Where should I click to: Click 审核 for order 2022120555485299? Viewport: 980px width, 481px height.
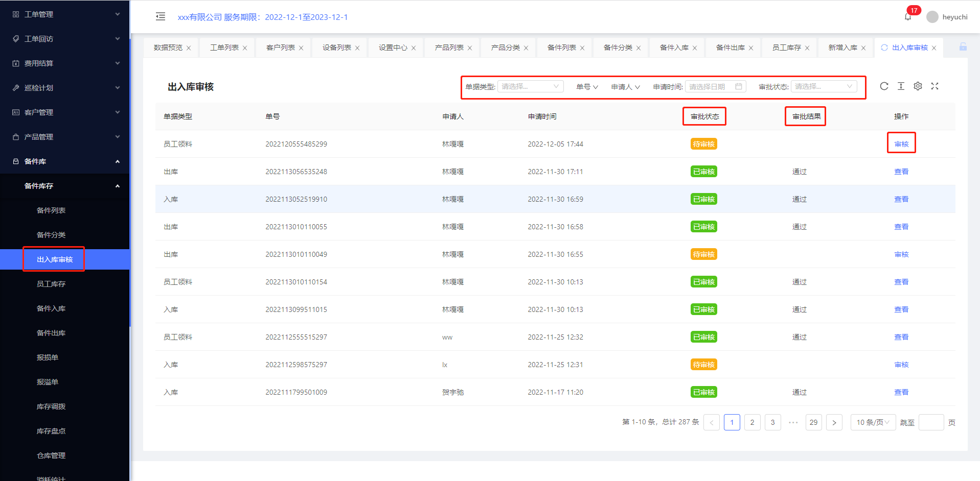coord(901,144)
